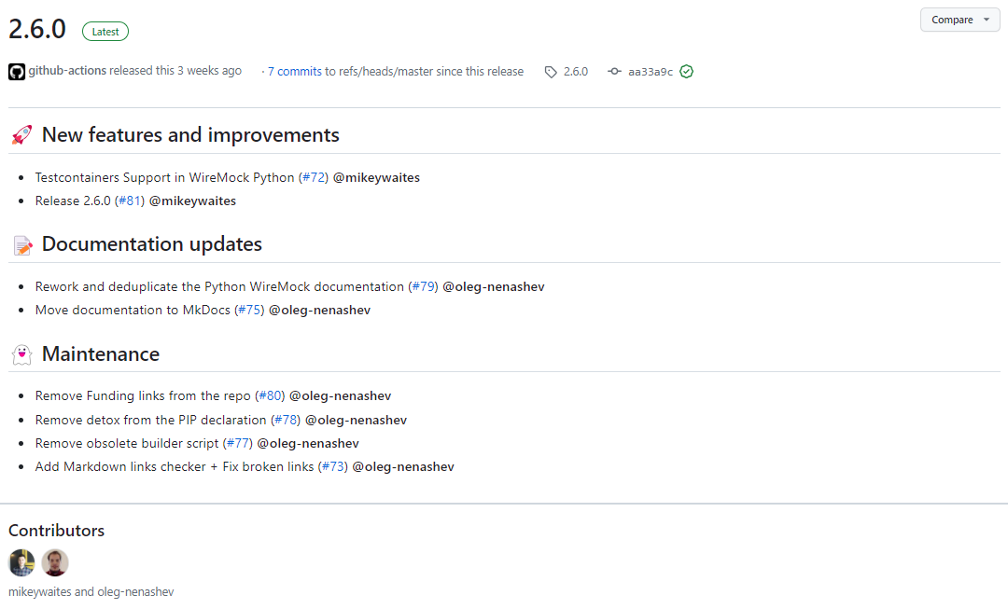Click the rocket emoji icon
This screenshot has width=1008, height=609.
point(21,135)
